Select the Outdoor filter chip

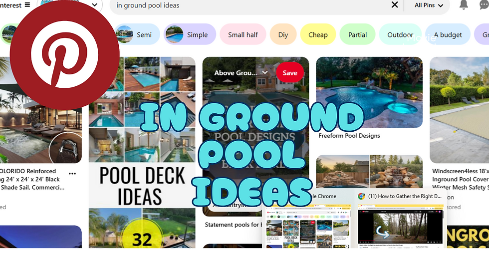click(x=400, y=34)
